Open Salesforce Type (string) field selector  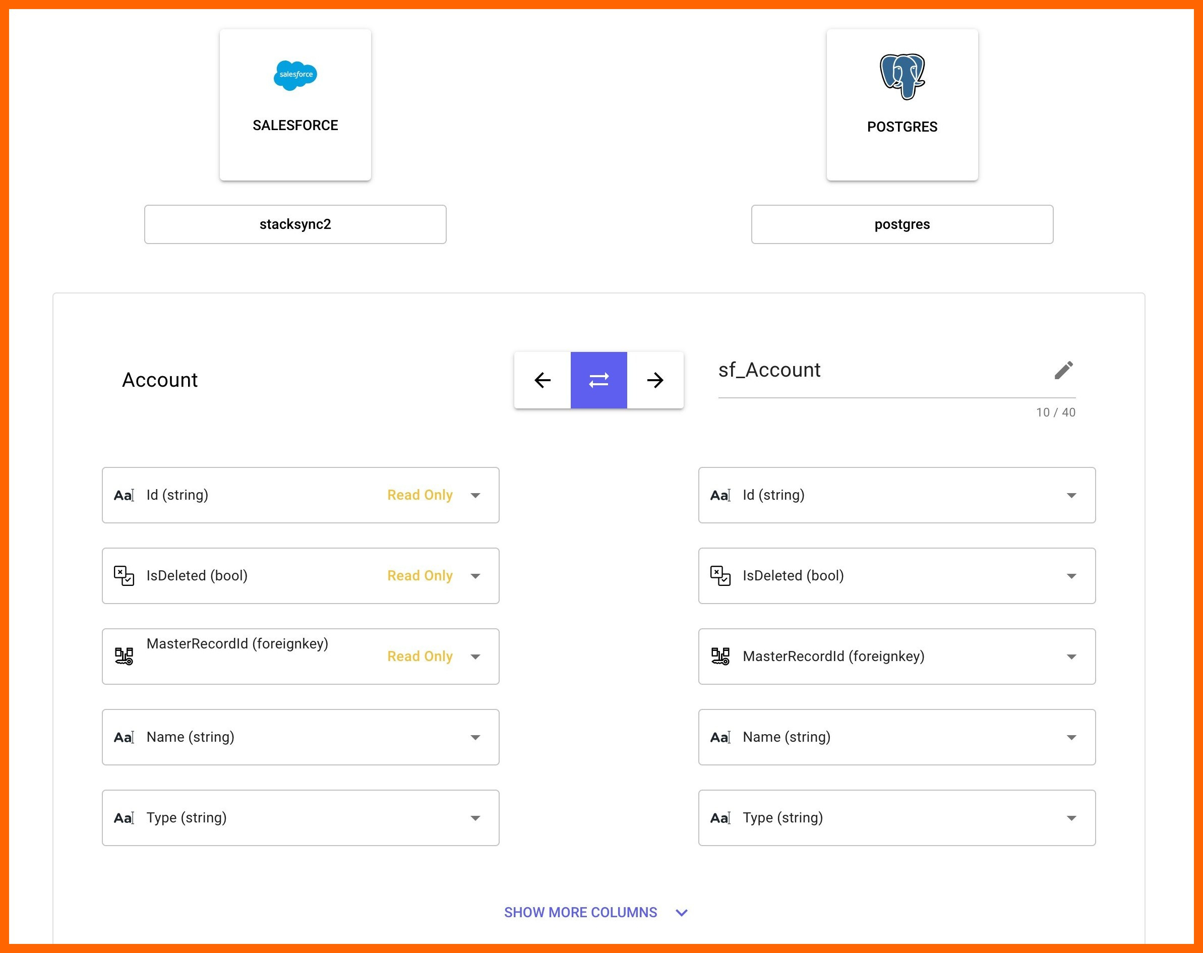[300, 817]
